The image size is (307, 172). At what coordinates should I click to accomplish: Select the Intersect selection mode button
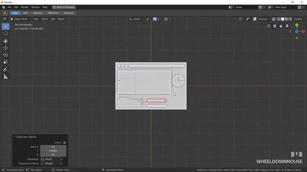[x=69, y=13]
